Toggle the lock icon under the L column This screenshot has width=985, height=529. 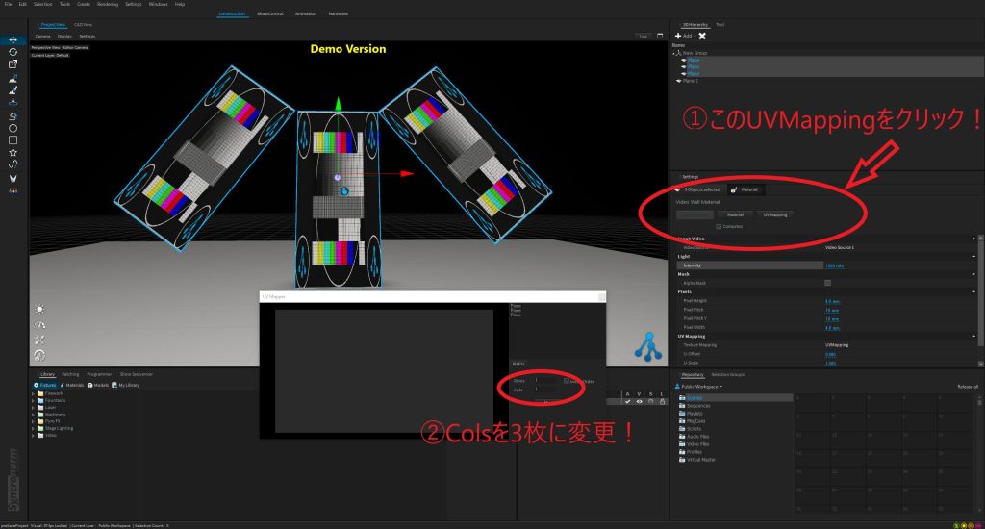[662, 401]
